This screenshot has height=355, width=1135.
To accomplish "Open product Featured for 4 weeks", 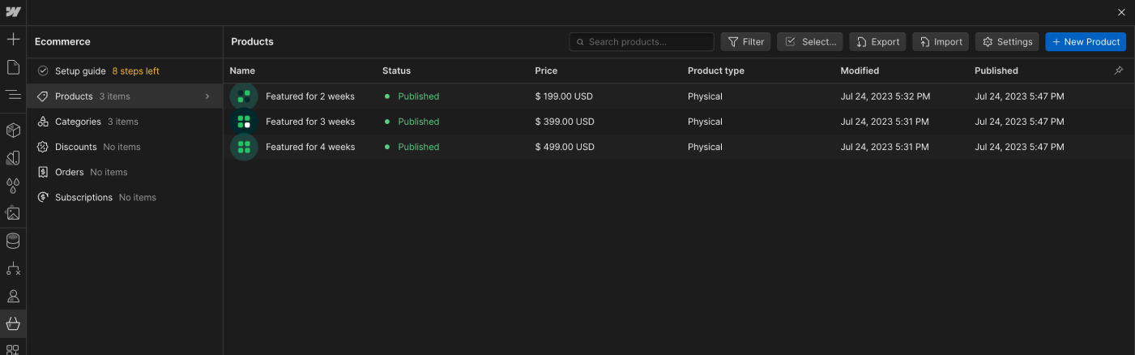I will [310, 147].
